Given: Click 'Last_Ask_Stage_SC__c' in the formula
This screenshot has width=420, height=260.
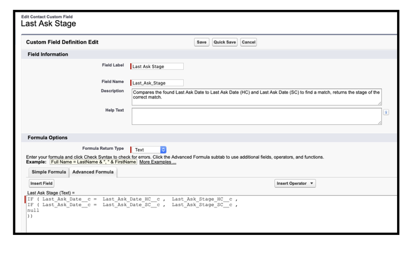Looking at the screenshot, I should [x=202, y=205].
